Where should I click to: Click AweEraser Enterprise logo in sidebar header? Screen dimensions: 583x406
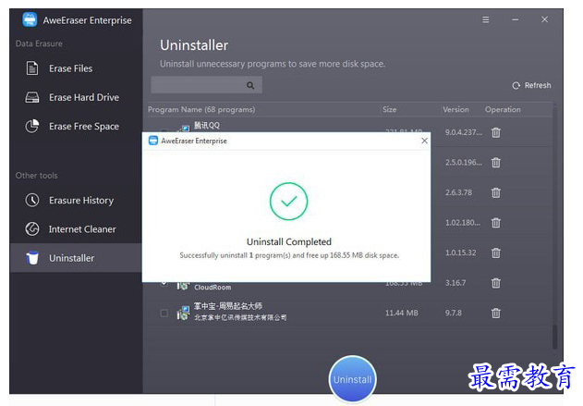pos(30,19)
